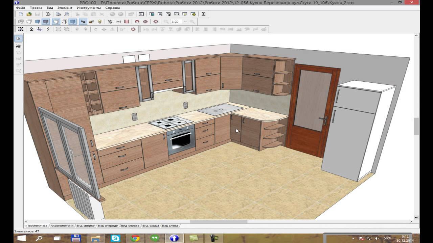Expand the 1:20 scale dropdown
This screenshot has width=433, height=243.
coord(185,22)
